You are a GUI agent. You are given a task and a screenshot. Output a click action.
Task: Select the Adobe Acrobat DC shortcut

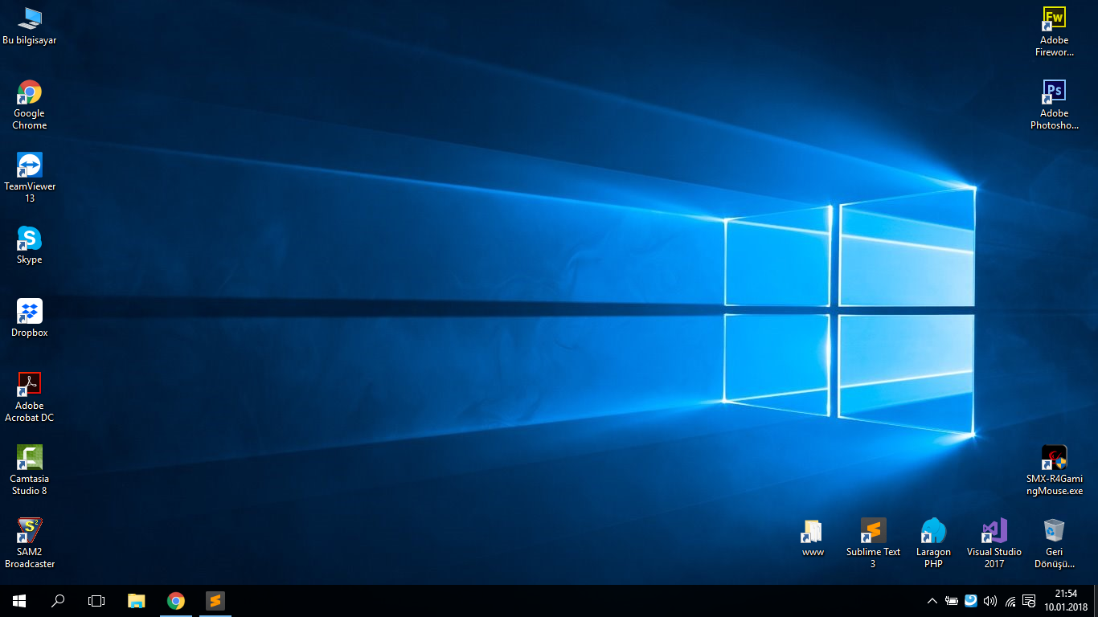pos(30,397)
